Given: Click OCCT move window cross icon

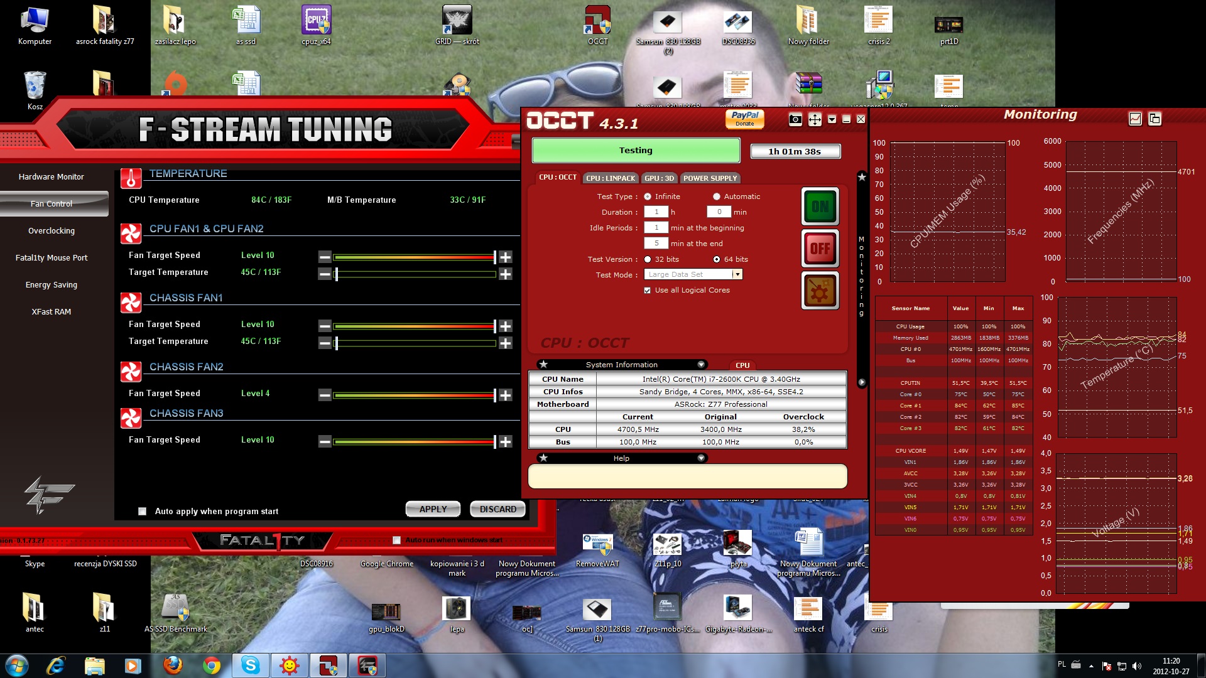Looking at the screenshot, I should pyautogui.click(x=815, y=119).
